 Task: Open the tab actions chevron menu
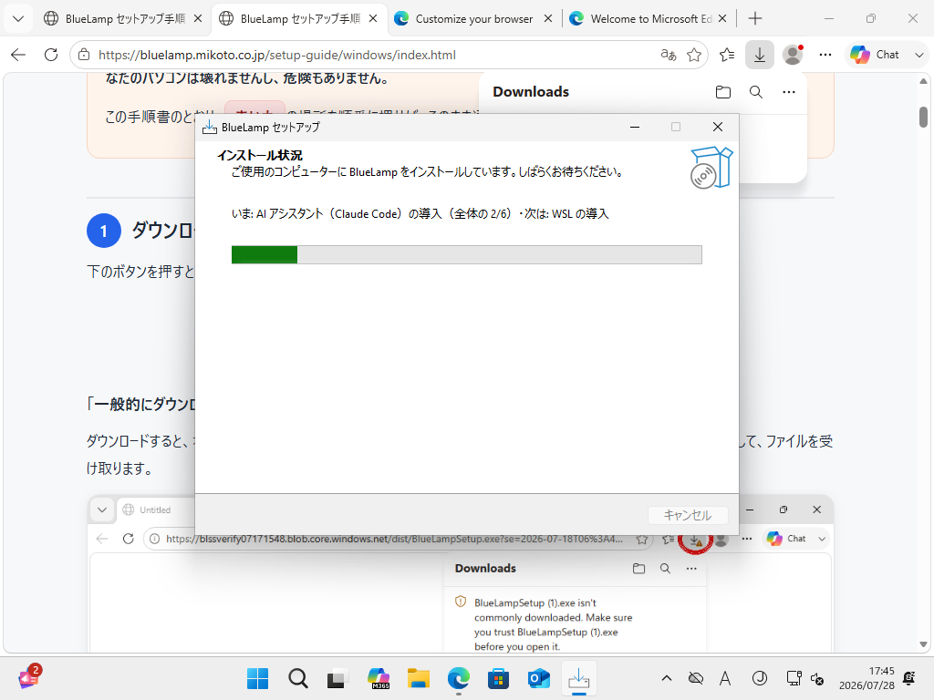(18, 18)
